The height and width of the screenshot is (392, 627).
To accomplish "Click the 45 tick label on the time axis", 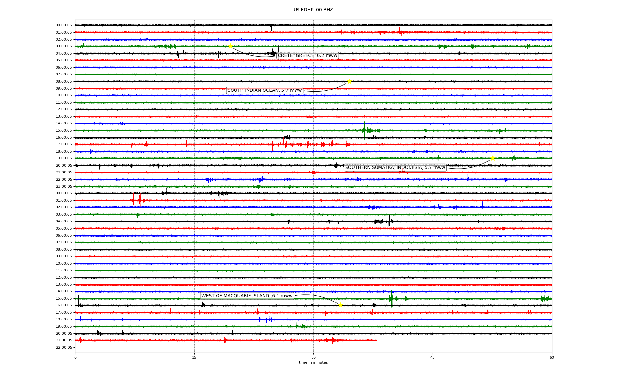I will point(433,357).
